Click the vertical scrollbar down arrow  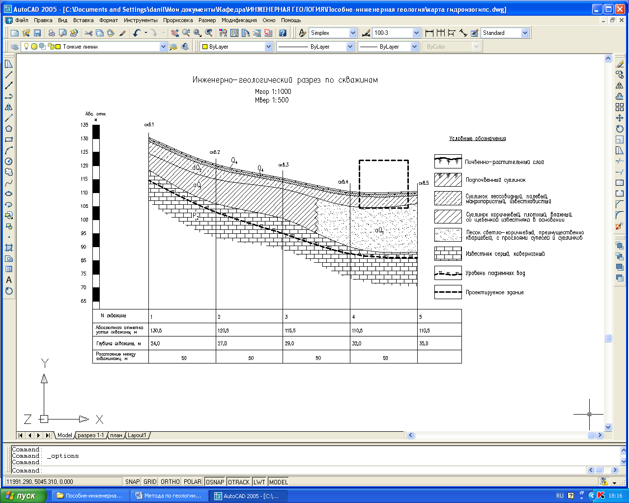tap(608, 427)
